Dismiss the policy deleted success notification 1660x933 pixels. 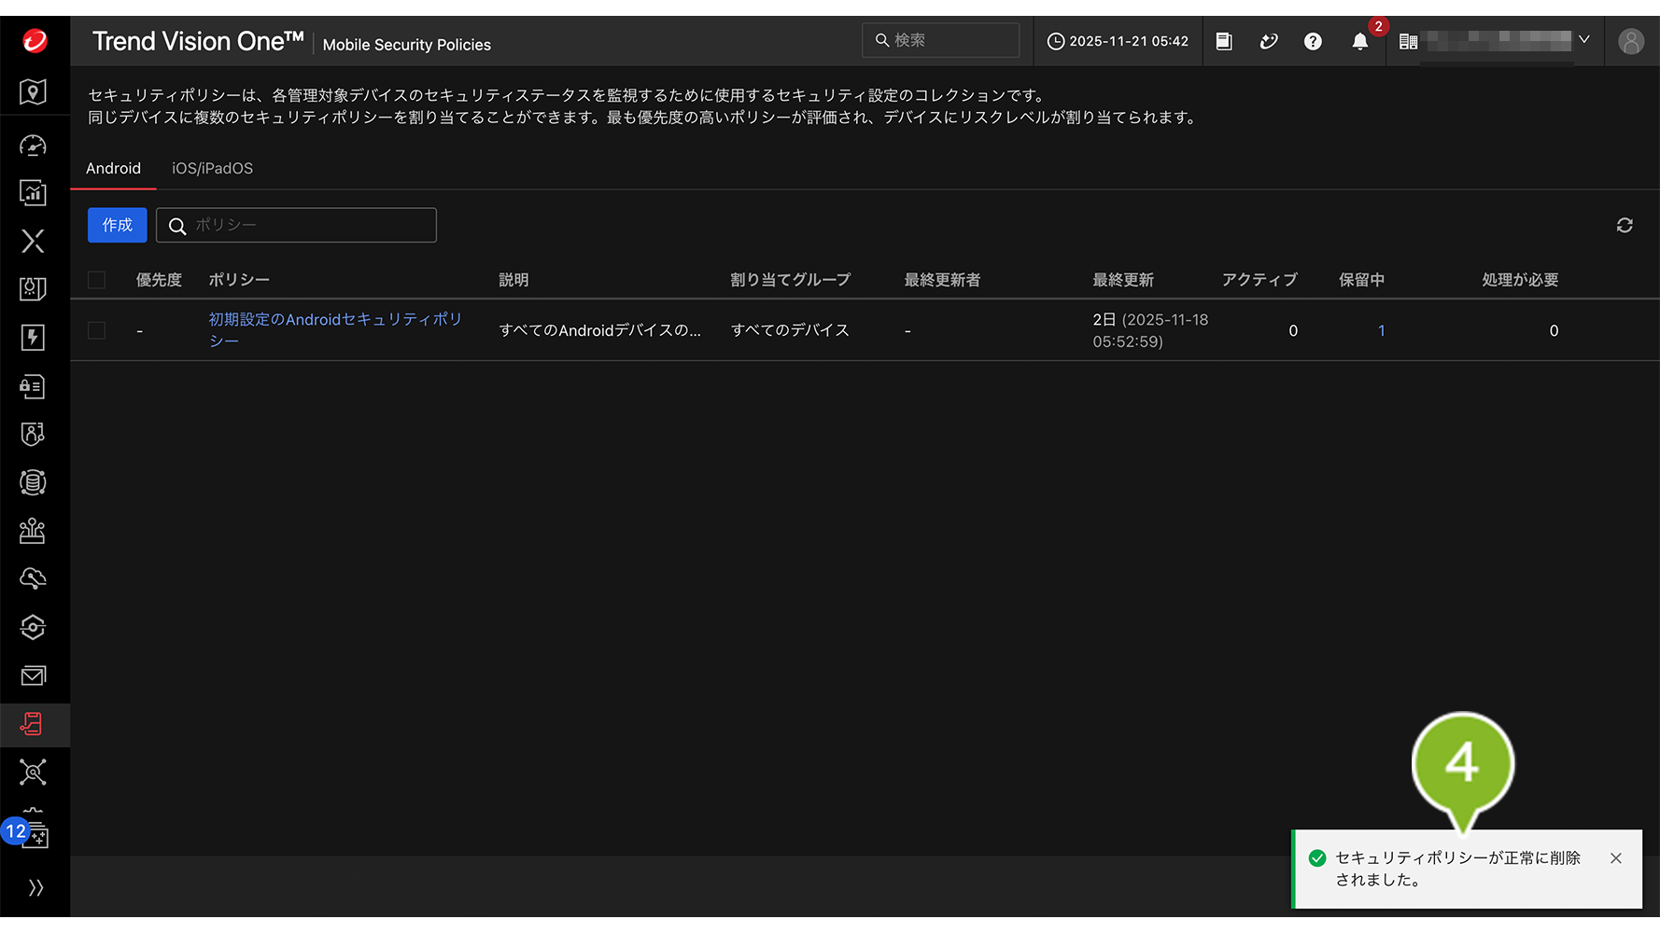click(1615, 858)
